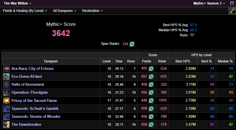Open The Dawnbreaker link

tap(26, 124)
